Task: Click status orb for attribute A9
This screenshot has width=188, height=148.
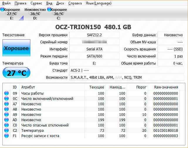Action: coord(6,114)
